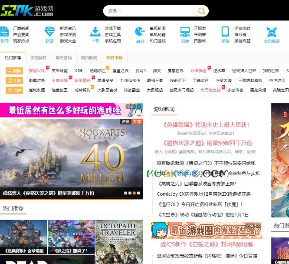Viewport: 289px width, 264px height.
Task: Open the 厂商新闻 link
Action: click(x=21, y=28)
